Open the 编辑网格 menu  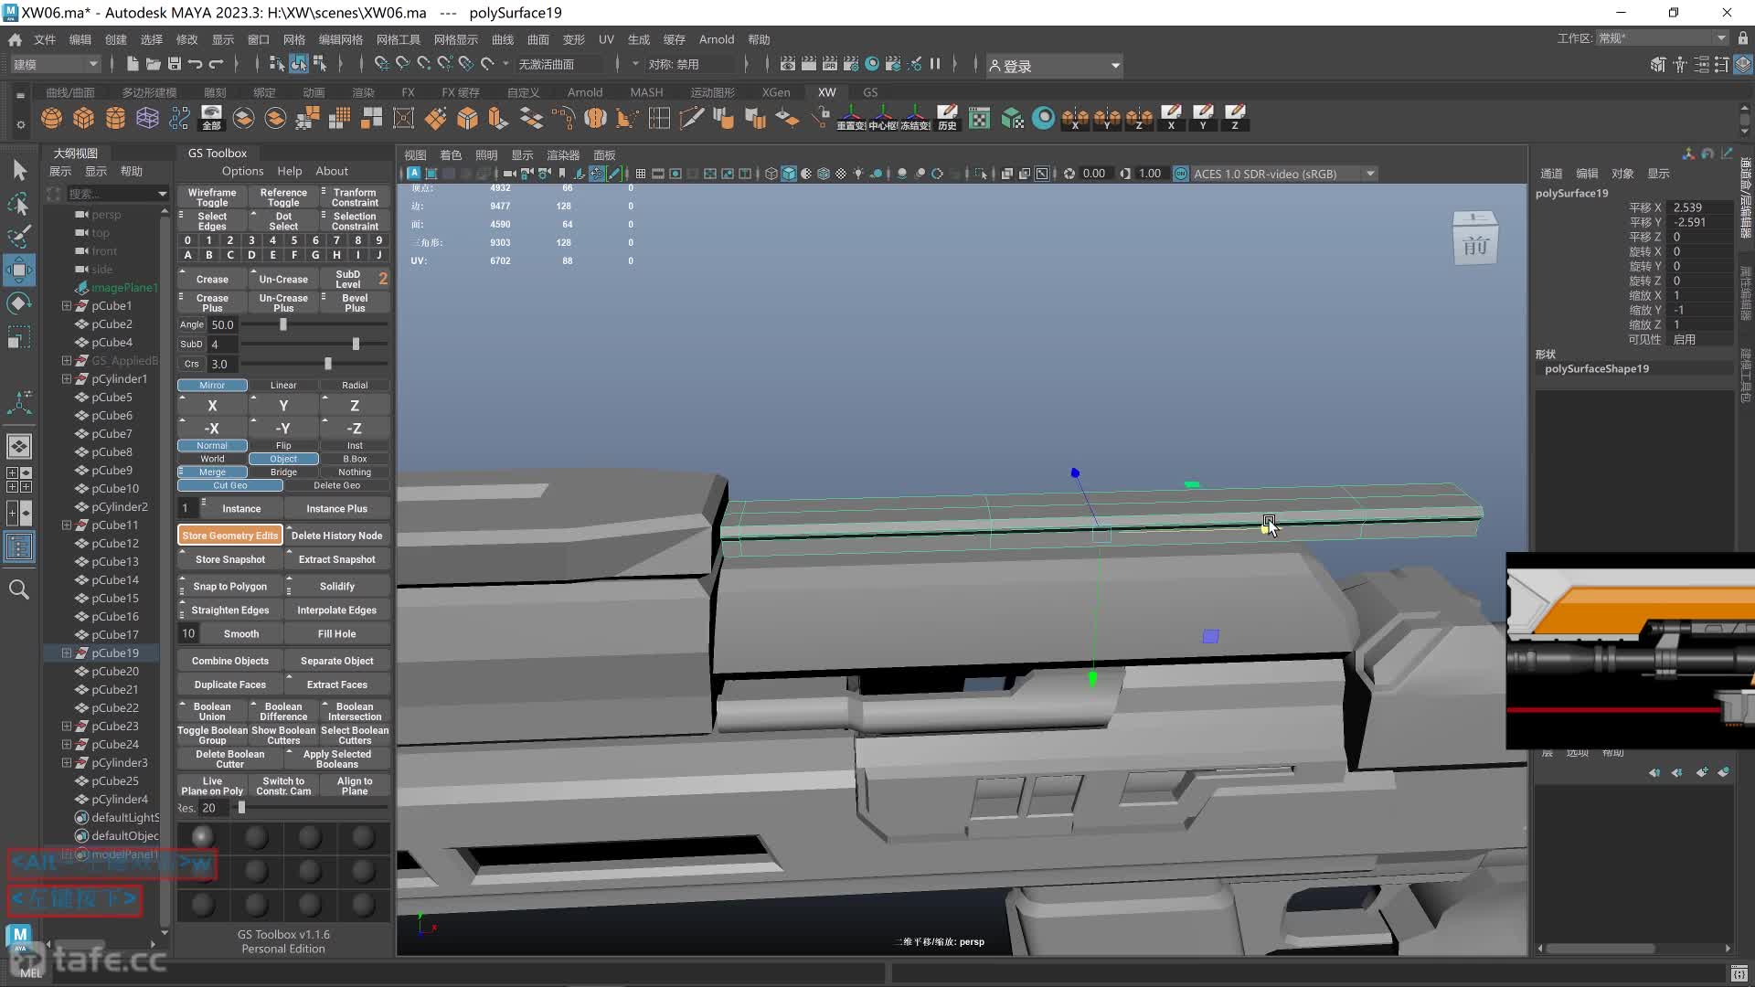point(340,39)
